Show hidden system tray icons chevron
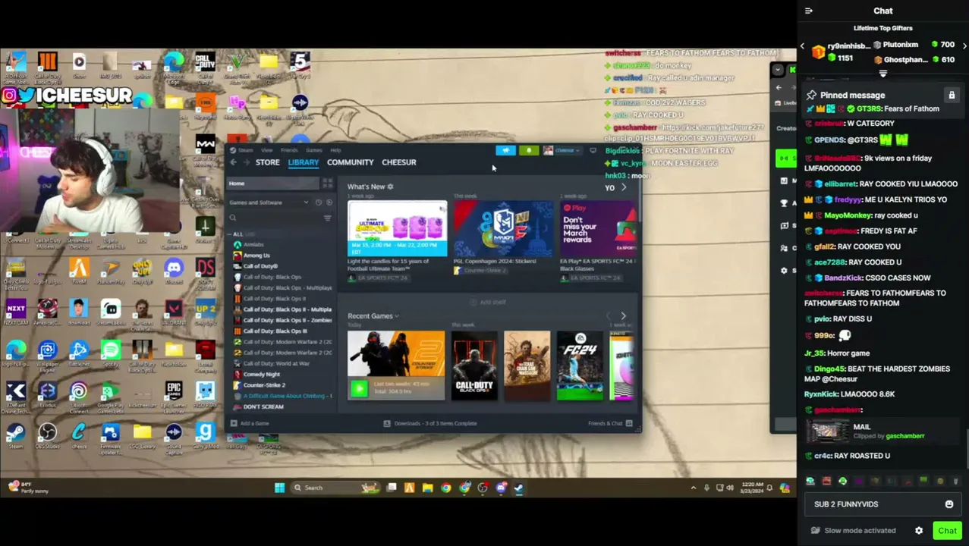 point(693,488)
